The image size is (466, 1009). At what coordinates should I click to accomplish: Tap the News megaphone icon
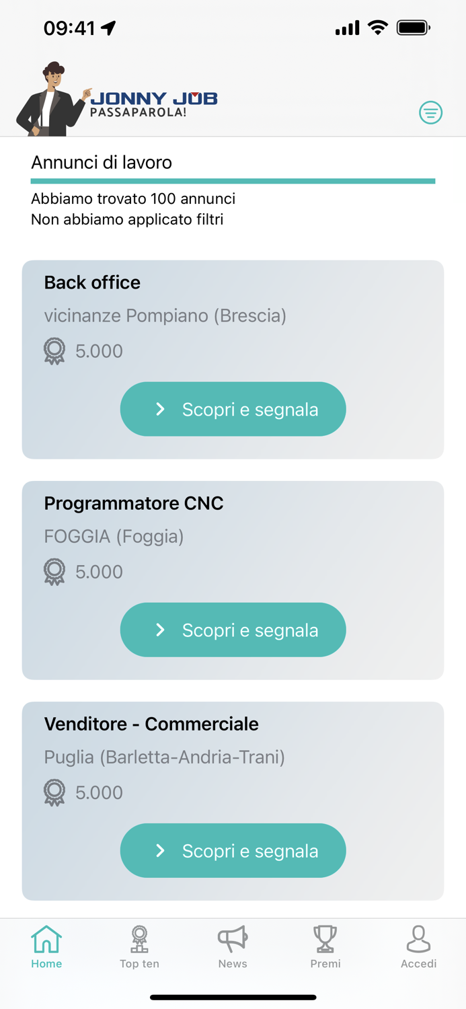click(x=233, y=940)
